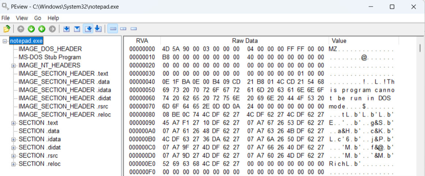Click RVA address 00000000
425x176 pixels.
[142, 49]
